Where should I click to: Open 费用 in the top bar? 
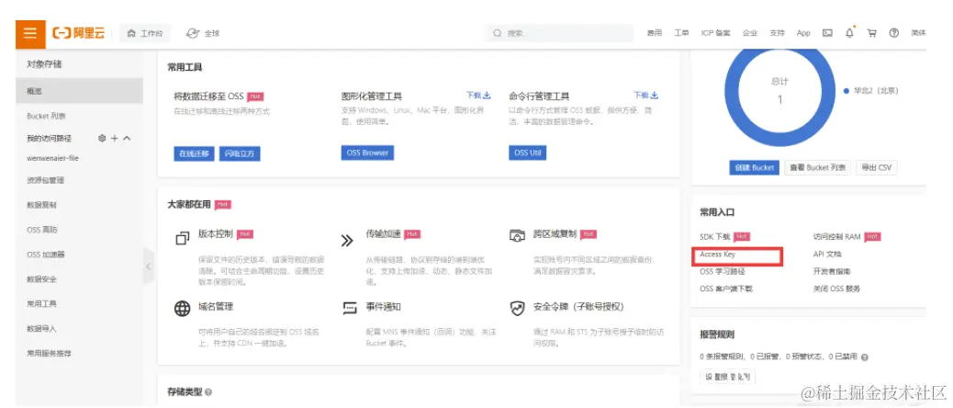click(654, 33)
